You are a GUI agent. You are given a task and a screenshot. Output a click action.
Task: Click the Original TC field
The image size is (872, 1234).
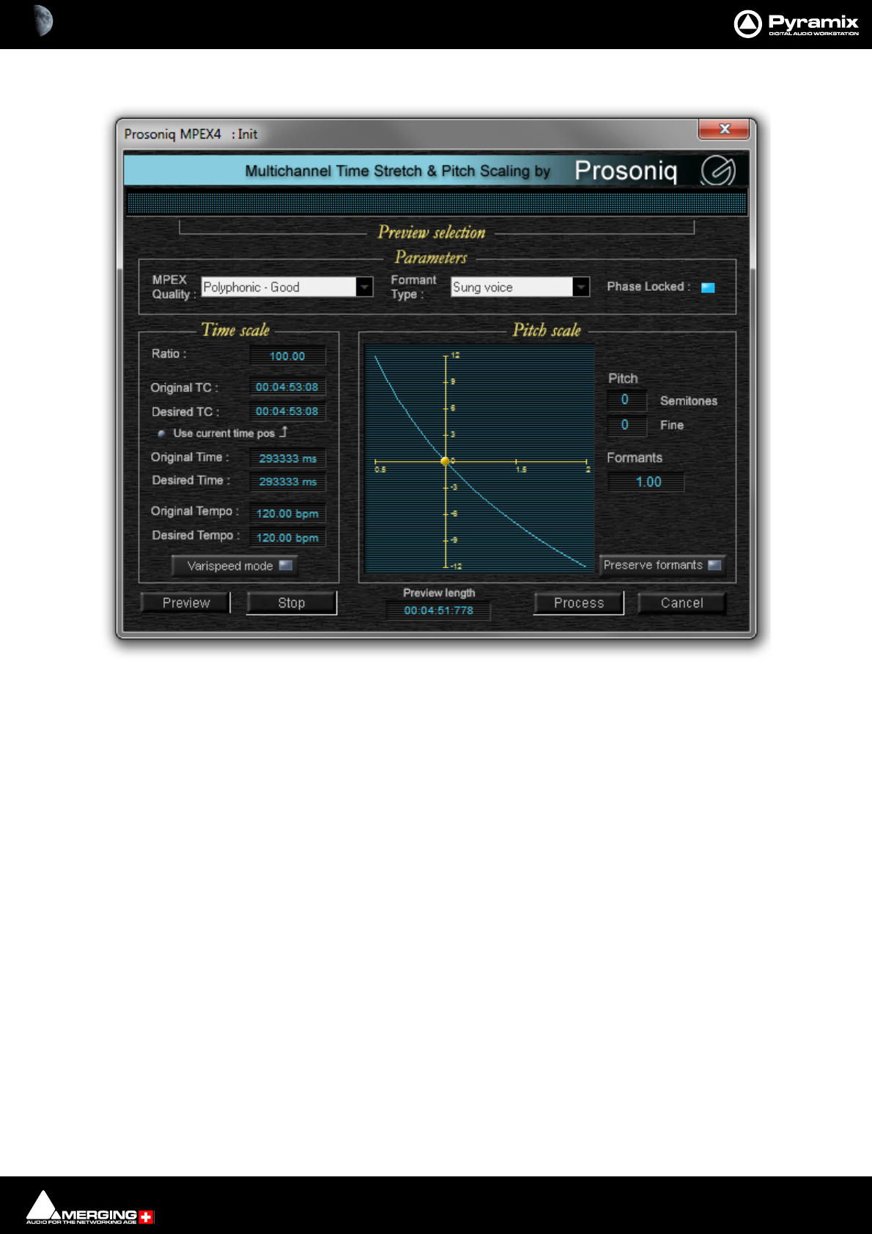tap(287, 387)
